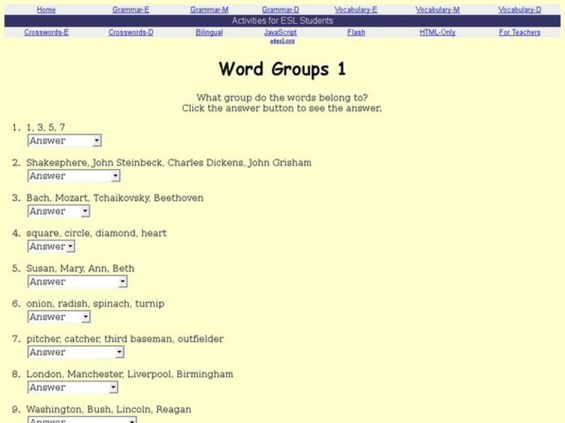Visit the a4esl.org link

[x=281, y=40]
